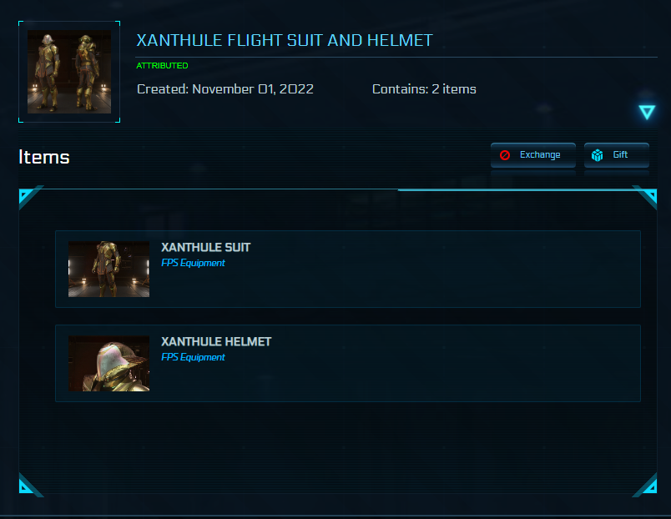The width and height of the screenshot is (671, 519).
Task: Click the gift box icon
Action: 598,155
